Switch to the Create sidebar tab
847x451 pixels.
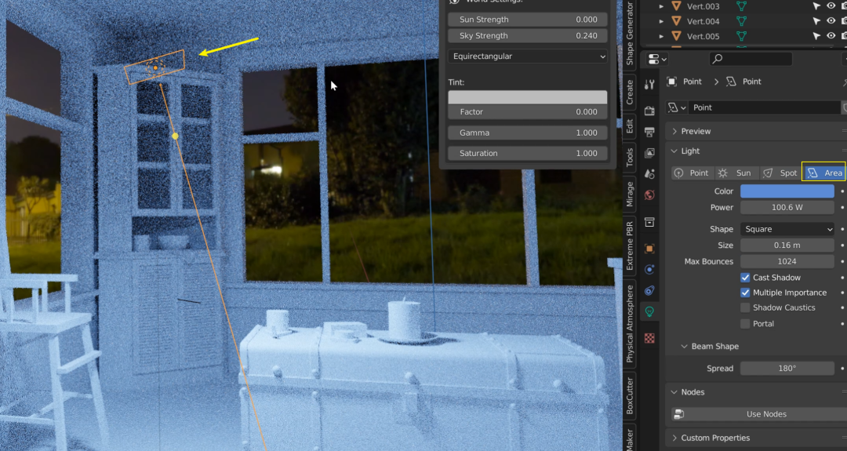(x=630, y=92)
